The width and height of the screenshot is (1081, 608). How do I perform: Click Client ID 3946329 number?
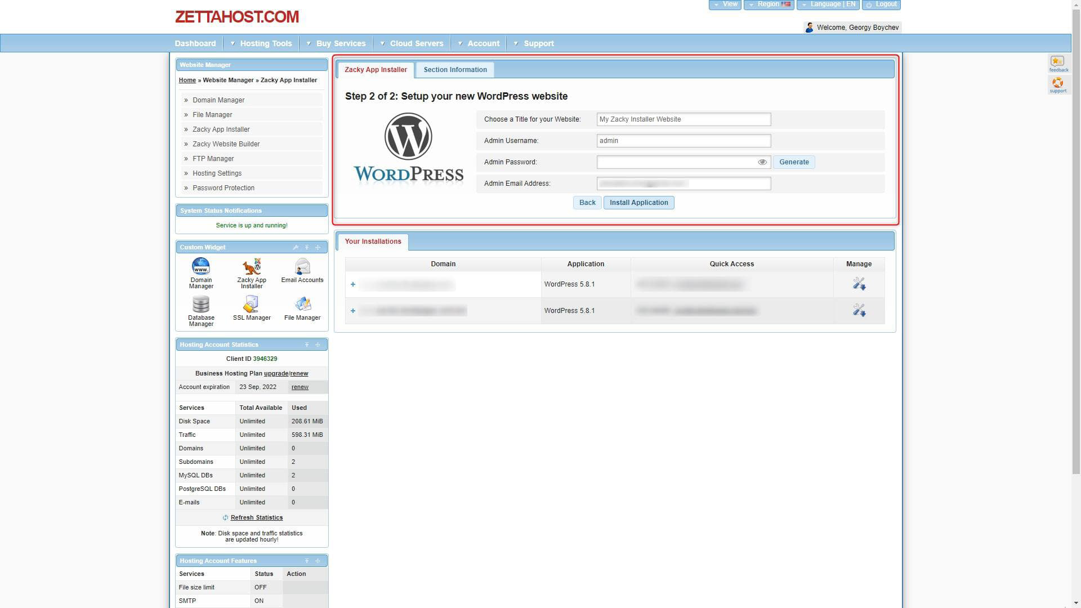coord(265,359)
